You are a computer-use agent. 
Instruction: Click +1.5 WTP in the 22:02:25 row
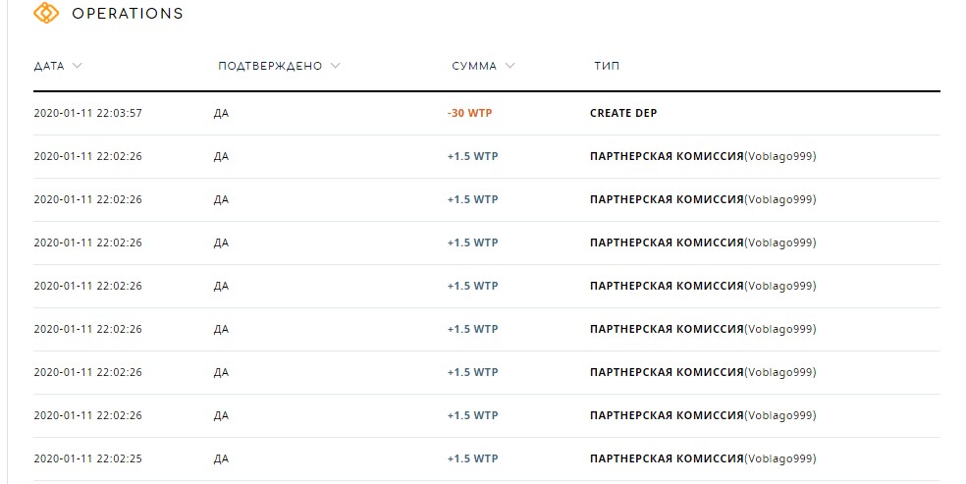(472, 458)
